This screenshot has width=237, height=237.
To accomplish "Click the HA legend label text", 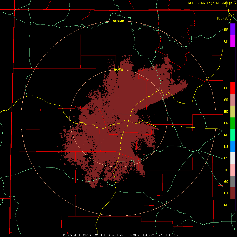I will pyautogui.click(x=226, y=88).
